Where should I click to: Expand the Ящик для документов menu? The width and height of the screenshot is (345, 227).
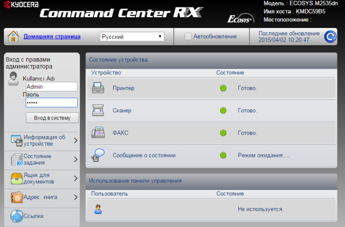(42, 179)
